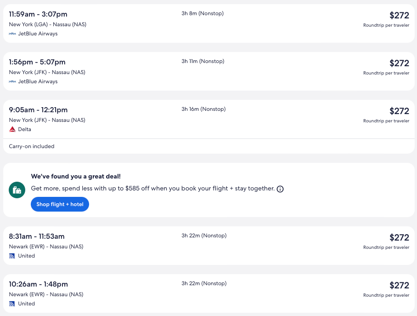Click the $272 price on the 10:26am flight
Viewport: 417px width, 316px height.
tap(399, 285)
